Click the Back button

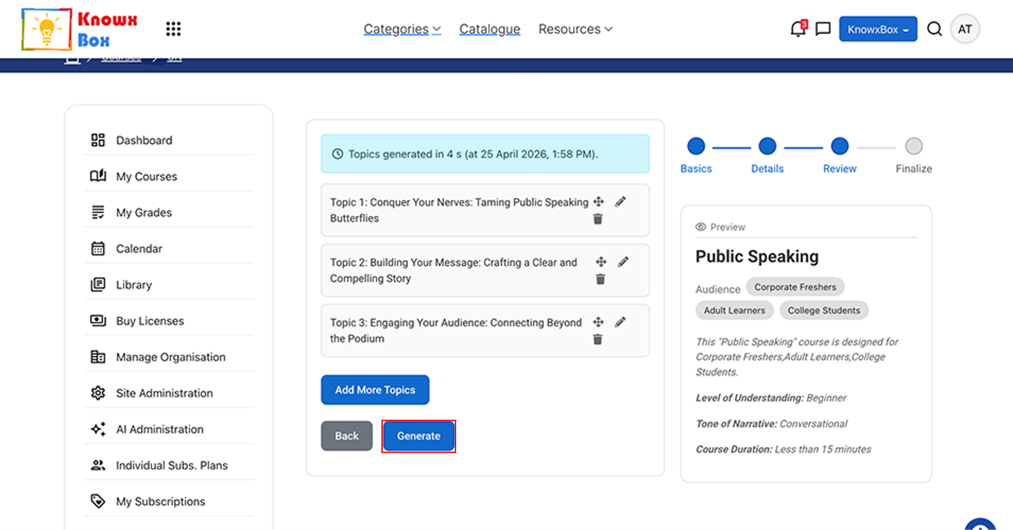[x=347, y=436]
